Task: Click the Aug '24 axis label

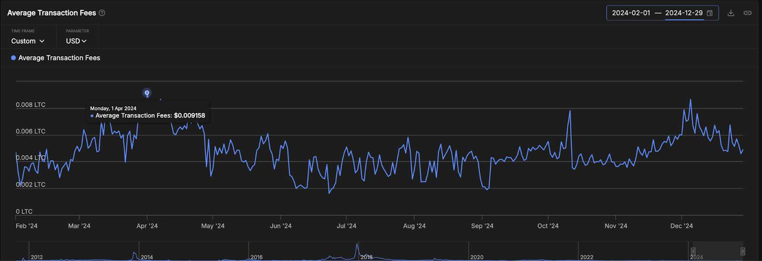Action: [x=414, y=226]
